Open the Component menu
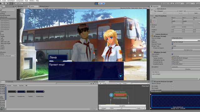The width and height of the screenshot is (200, 112). (x=20, y=1)
